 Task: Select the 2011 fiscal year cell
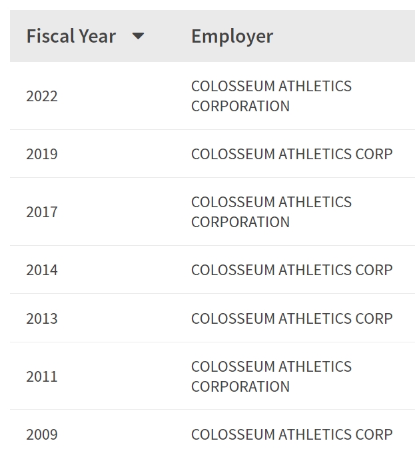point(42,376)
